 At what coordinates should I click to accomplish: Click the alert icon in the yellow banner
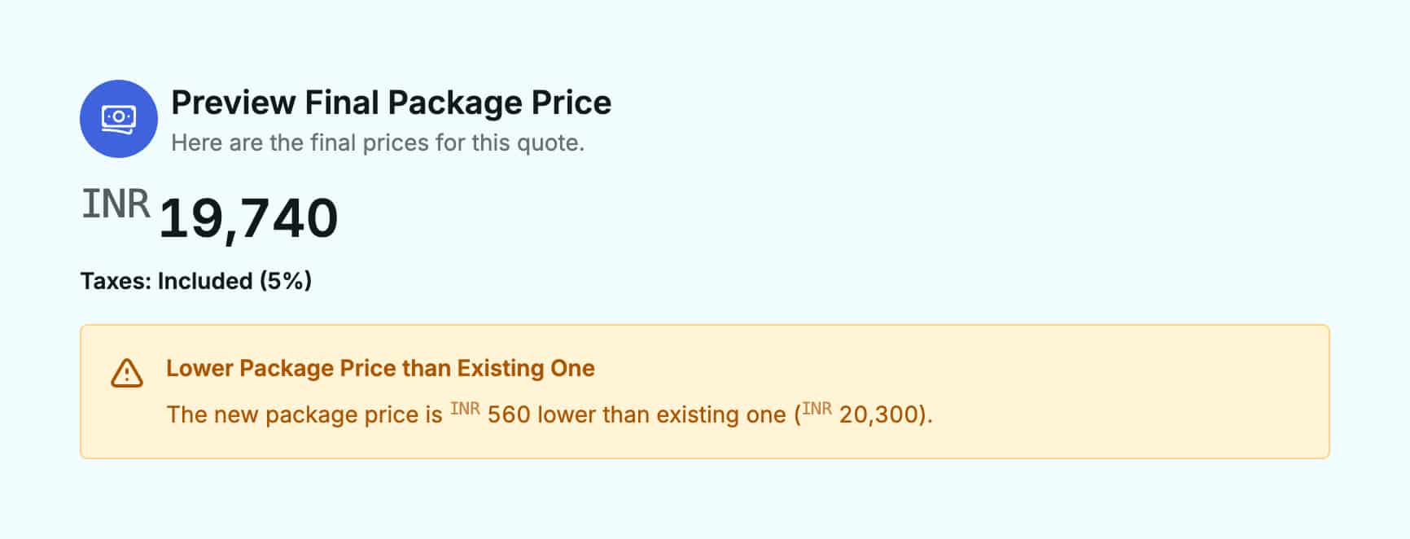click(126, 374)
